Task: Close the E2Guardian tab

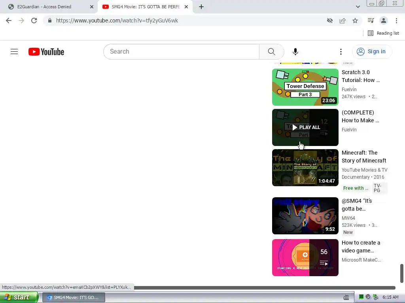Action: tap(92, 7)
